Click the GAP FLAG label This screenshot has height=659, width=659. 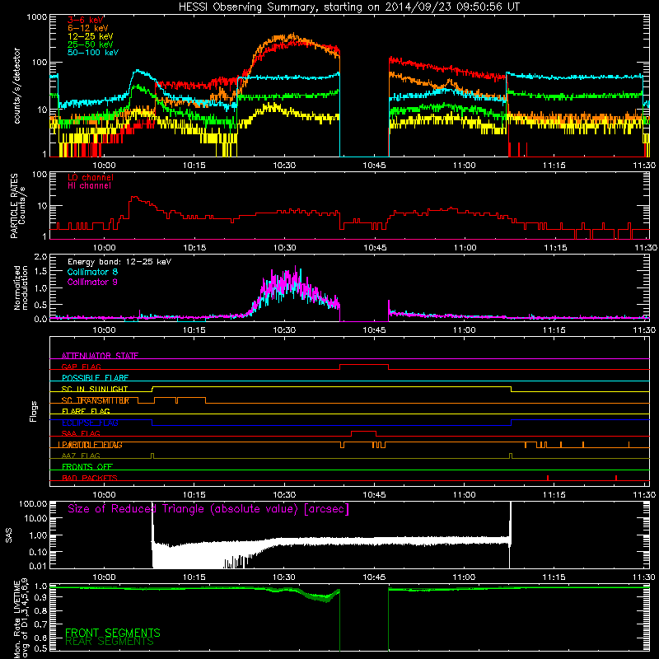pos(81,367)
